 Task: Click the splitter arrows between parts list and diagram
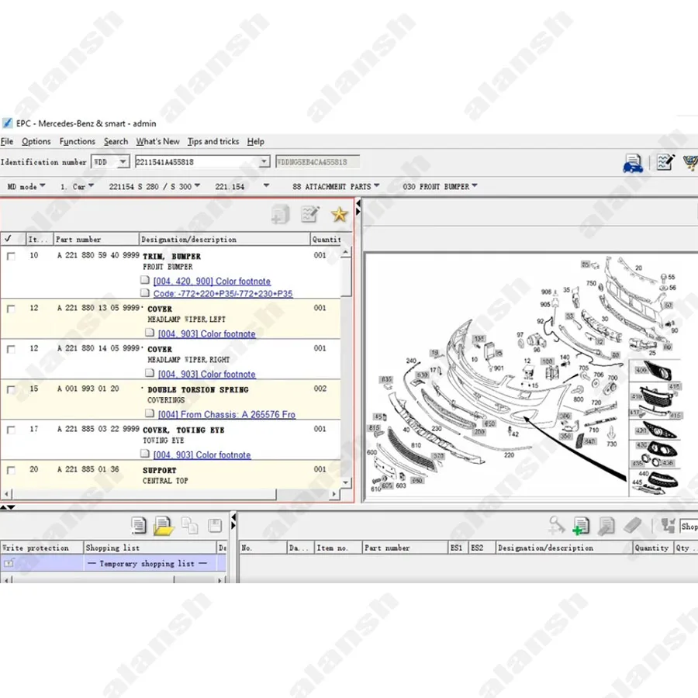click(358, 208)
